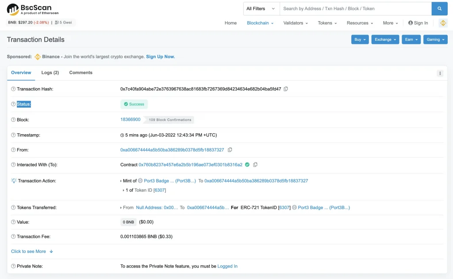The width and height of the screenshot is (453, 279).
Task: Open the Validators menu
Action: click(296, 23)
